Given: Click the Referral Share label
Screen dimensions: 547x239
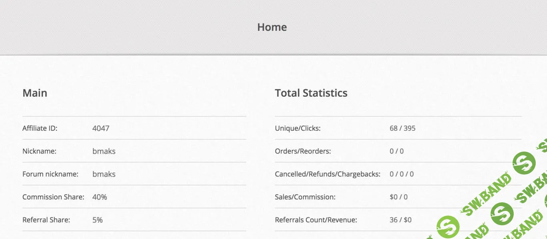Looking at the screenshot, I should coord(46,220).
